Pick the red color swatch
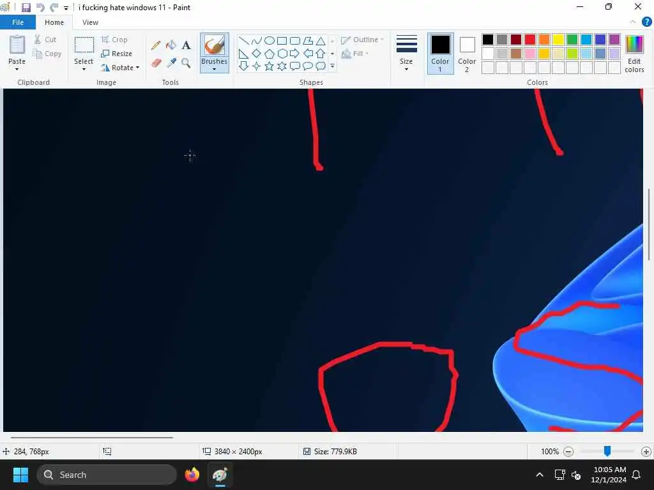Image resolution: width=654 pixels, height=490 pixels. pos(530,40)
